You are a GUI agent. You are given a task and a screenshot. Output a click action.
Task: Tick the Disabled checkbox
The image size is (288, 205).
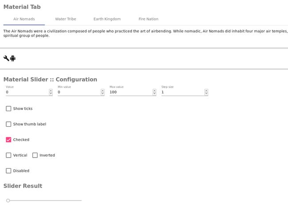click(8, 171)
